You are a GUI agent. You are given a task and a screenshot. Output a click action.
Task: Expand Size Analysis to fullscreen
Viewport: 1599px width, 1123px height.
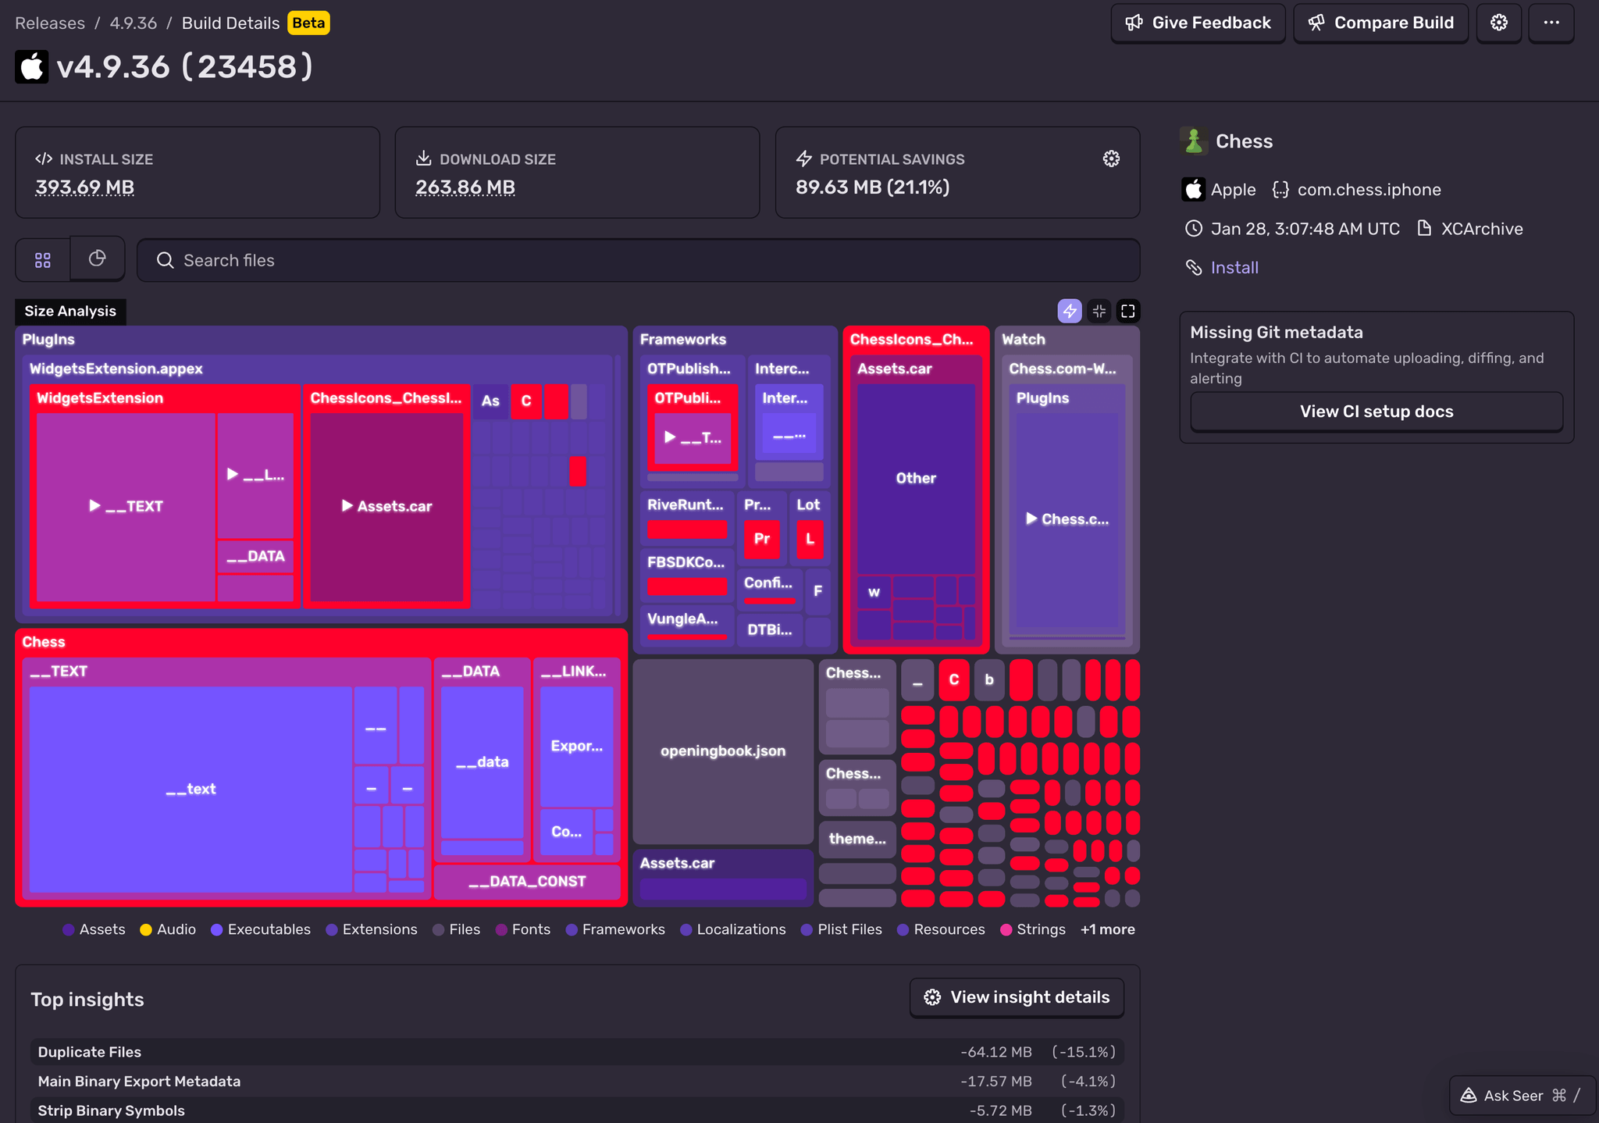[1128, 311]
